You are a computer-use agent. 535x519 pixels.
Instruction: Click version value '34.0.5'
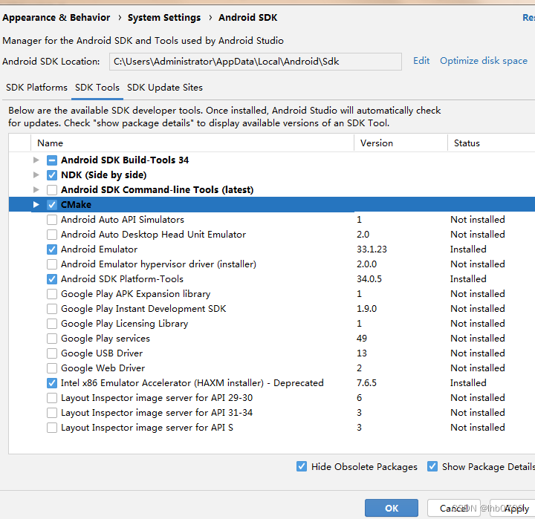pos(369,279)
